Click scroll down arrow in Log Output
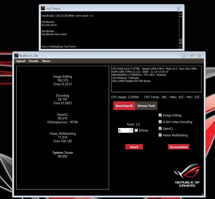The image size is (215, 199). click(x=181, y=46)
